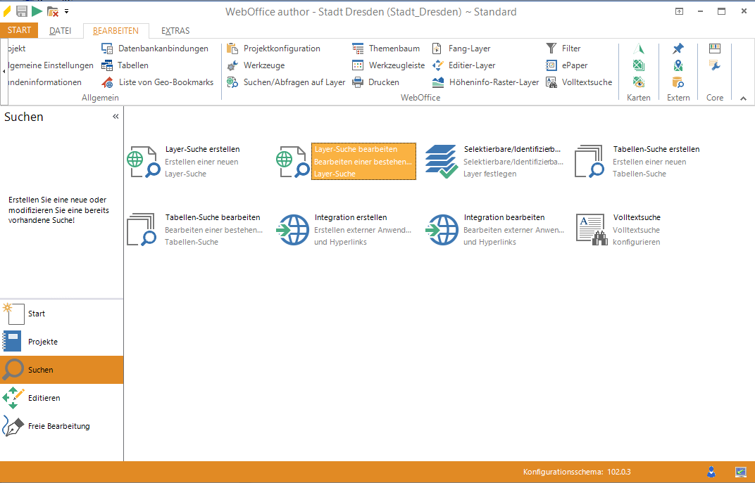Open the DATEI tab

coord(61,31)
